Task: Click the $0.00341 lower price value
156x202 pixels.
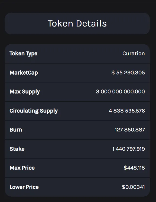Action: click(x=133, y=187)
